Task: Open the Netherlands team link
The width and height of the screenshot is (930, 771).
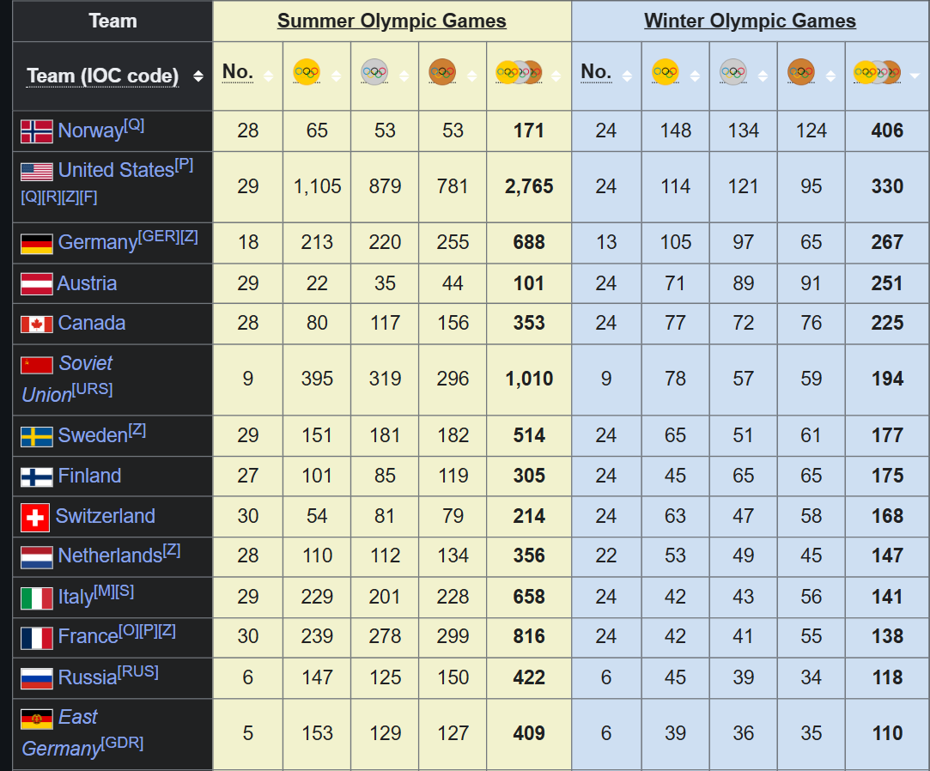Action: click(110, 556)
